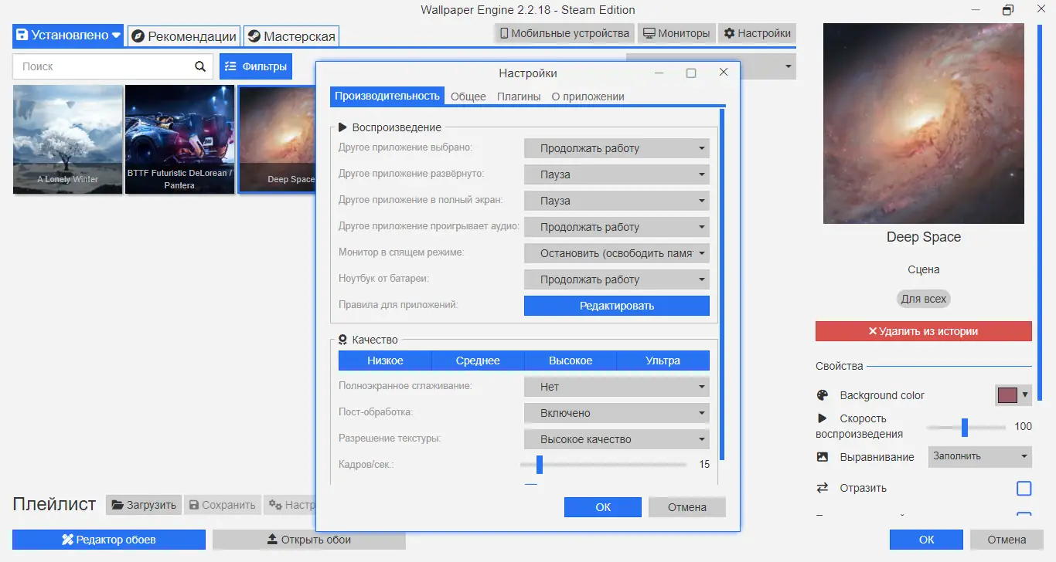Click the large galaxy preview image
1056x562 pixels.
[924, 124]
